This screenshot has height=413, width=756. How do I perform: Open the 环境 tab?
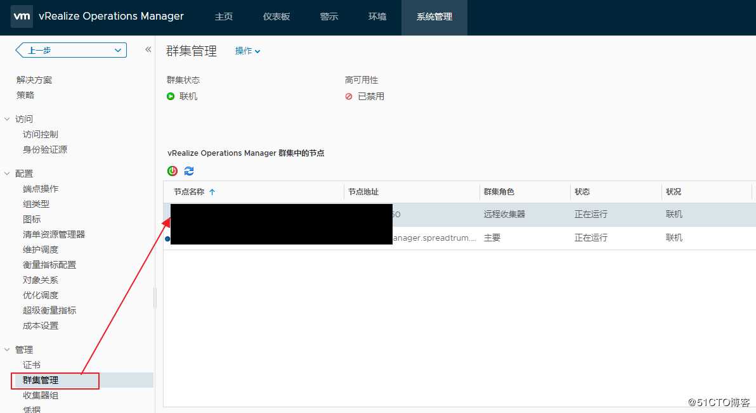377,17
